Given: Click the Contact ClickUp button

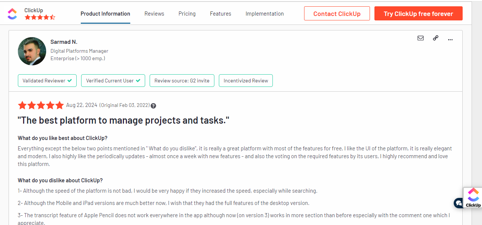Looking at the screenshot, I should click(337, 13).
